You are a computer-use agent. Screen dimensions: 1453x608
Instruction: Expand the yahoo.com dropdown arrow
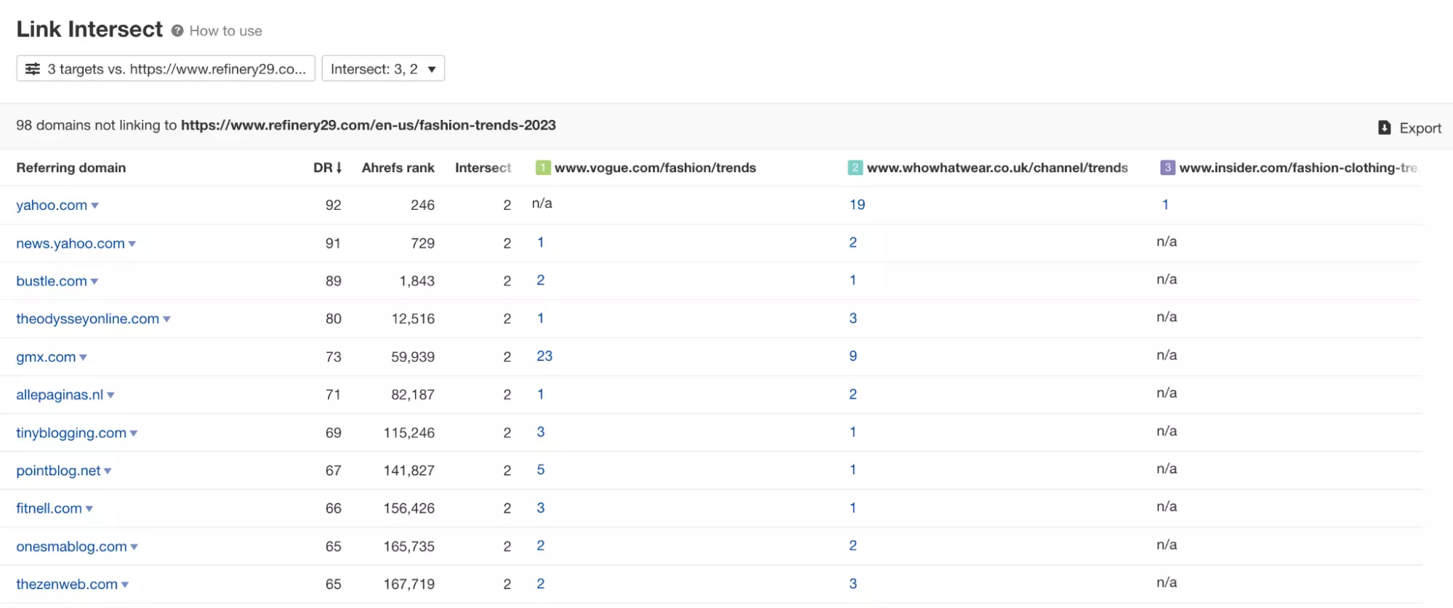tap(95, 206)
